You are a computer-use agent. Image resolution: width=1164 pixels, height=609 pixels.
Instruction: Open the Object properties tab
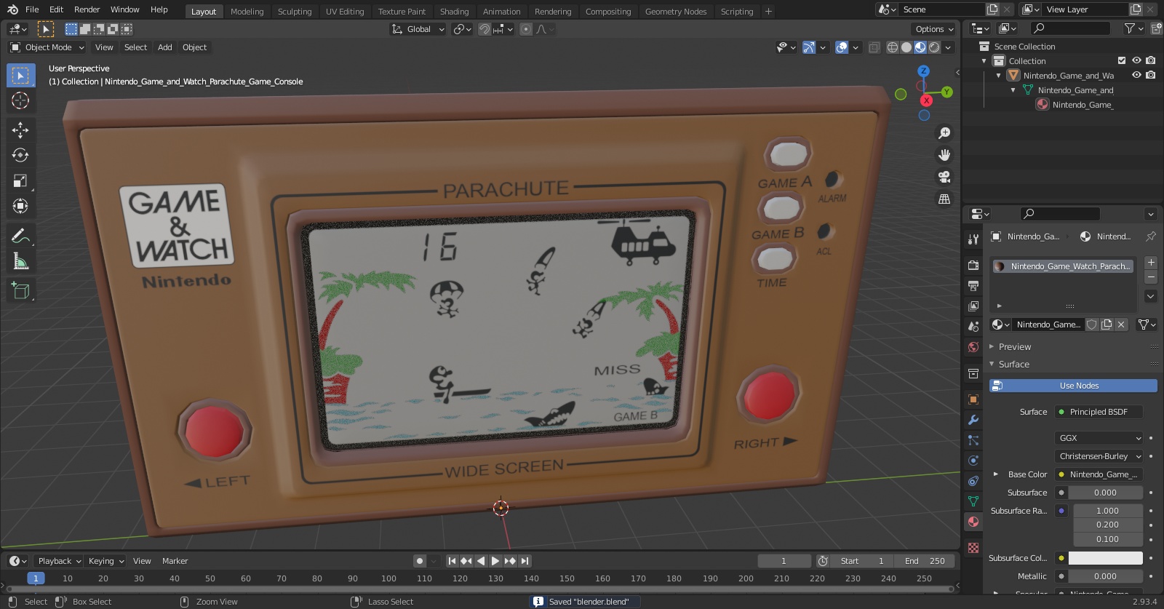pyautogui.click(x=973, y=399)
